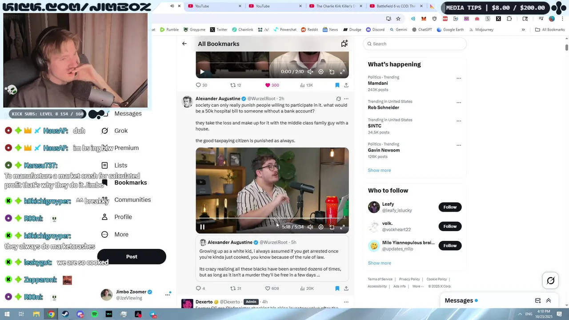Open more options for the $INTC trend
Viewport: 569px width, 320px height.
click(459, 121)
